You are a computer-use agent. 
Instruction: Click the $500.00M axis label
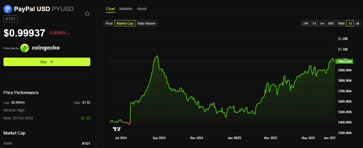pyautogui.click(x=345, y=112)
